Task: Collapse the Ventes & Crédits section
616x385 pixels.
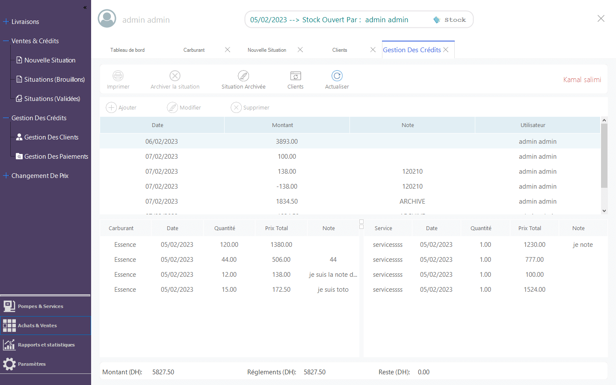Action: (6, 41)
